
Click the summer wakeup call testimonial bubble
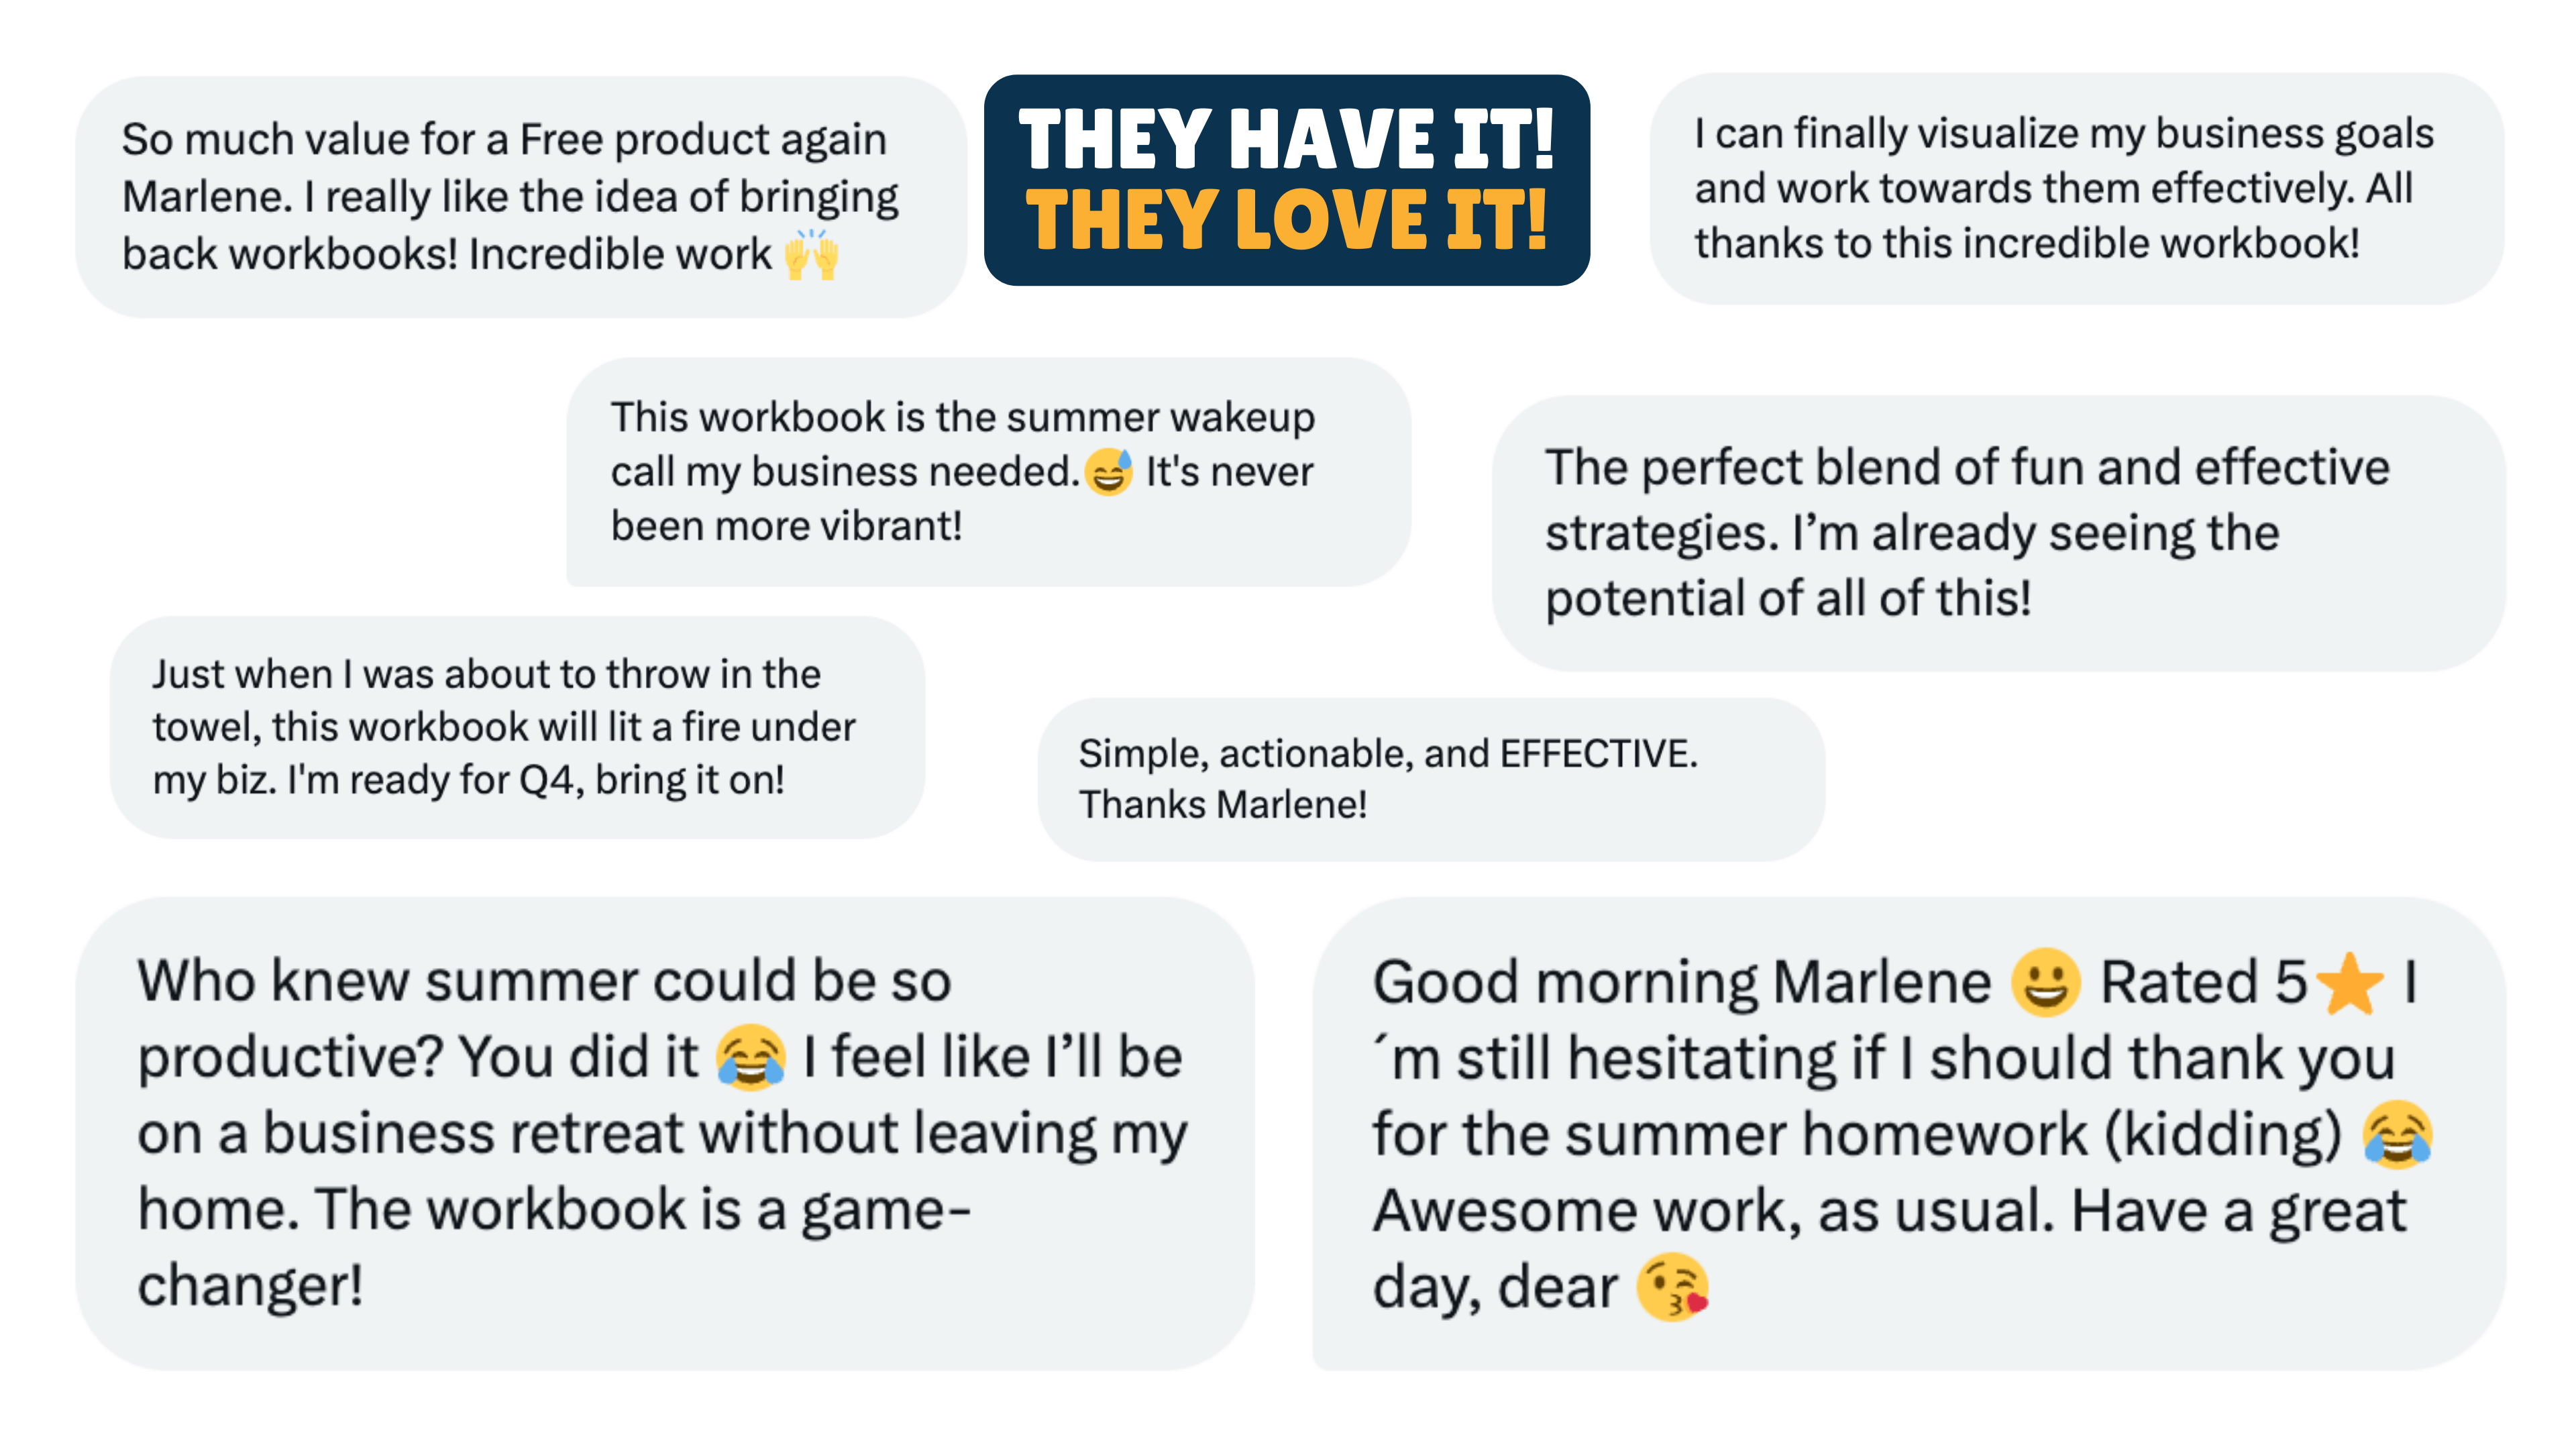pos(988,472)
